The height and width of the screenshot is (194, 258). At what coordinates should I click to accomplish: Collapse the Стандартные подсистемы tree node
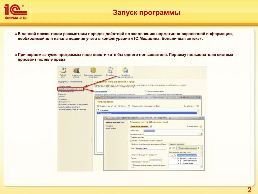pyautogui.click(x=170, y=155)
